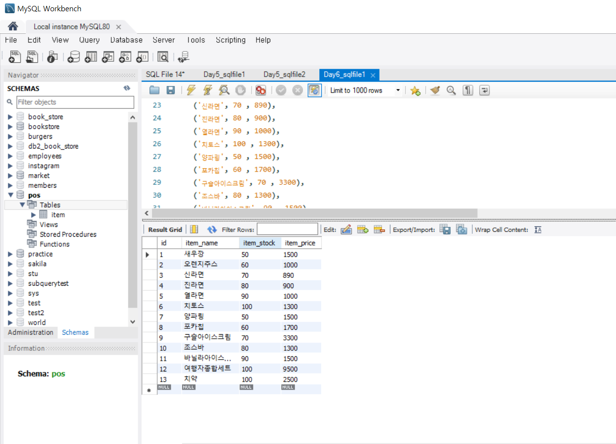Create a new table icon
Viewport: 616px width, 444px height.
[x=91, y=57]
